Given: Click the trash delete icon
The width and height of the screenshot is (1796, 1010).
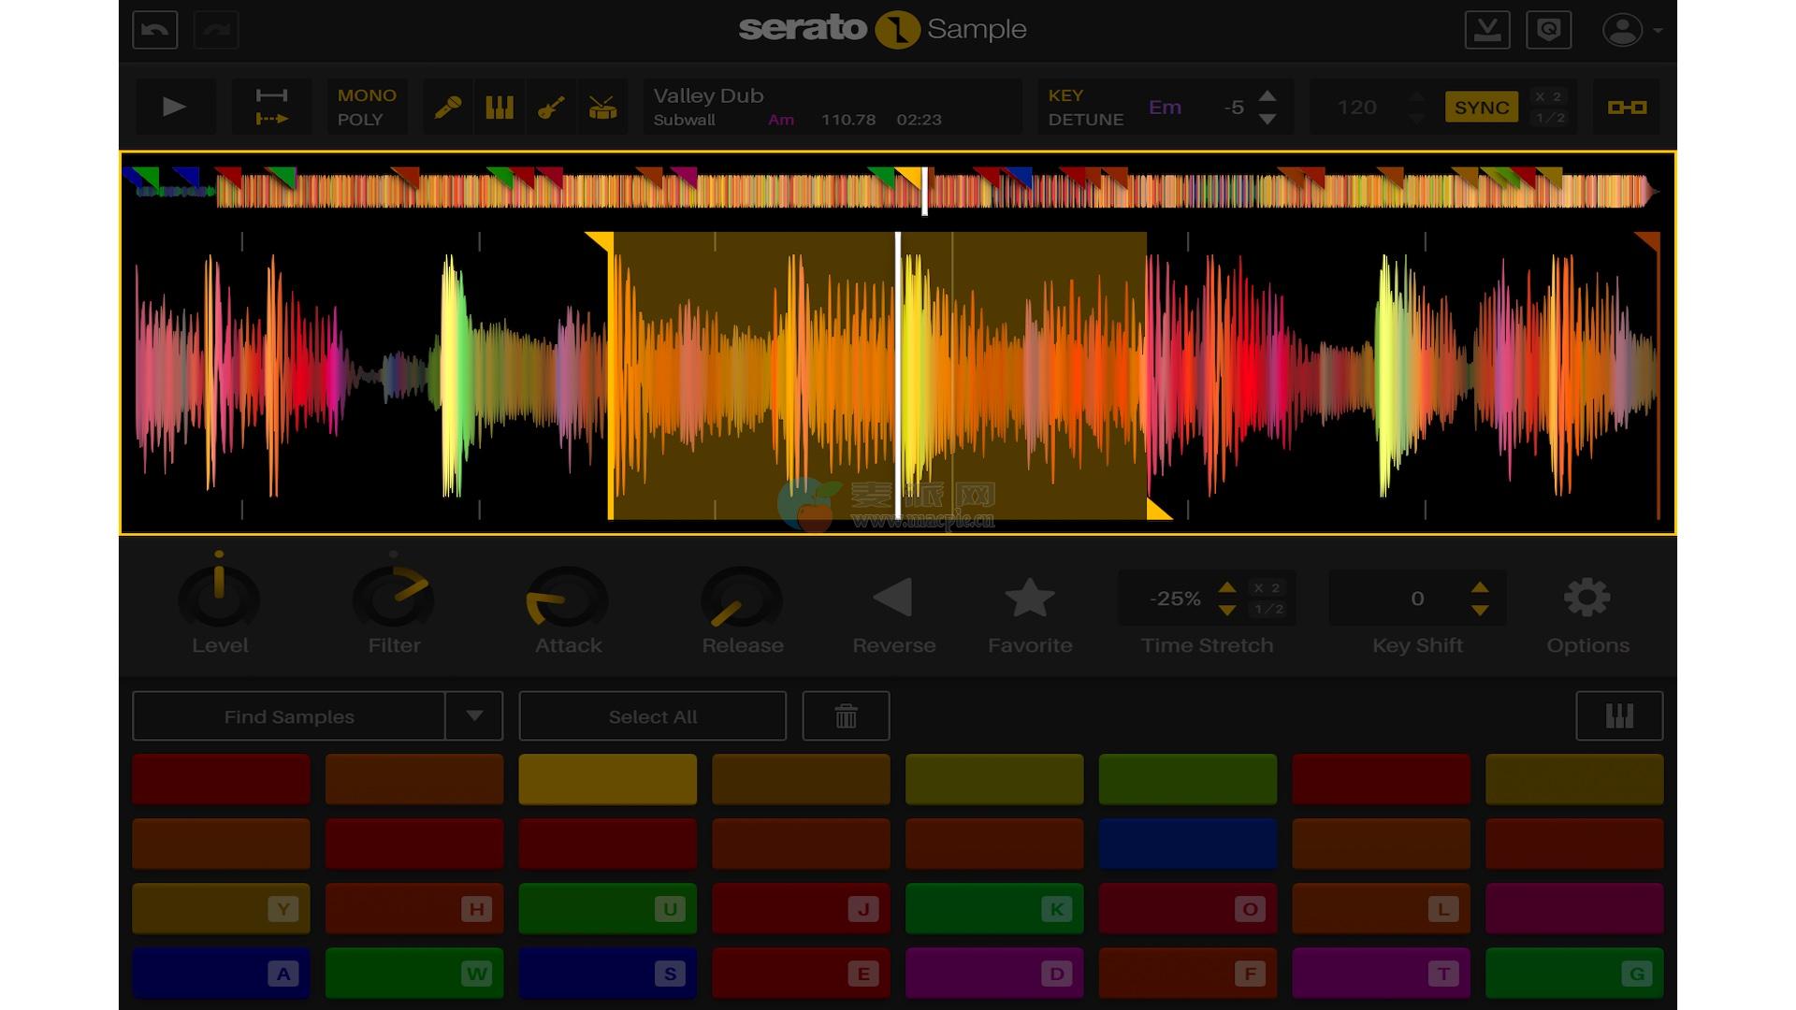Looking at the screenshot, I should click(846, 716).
